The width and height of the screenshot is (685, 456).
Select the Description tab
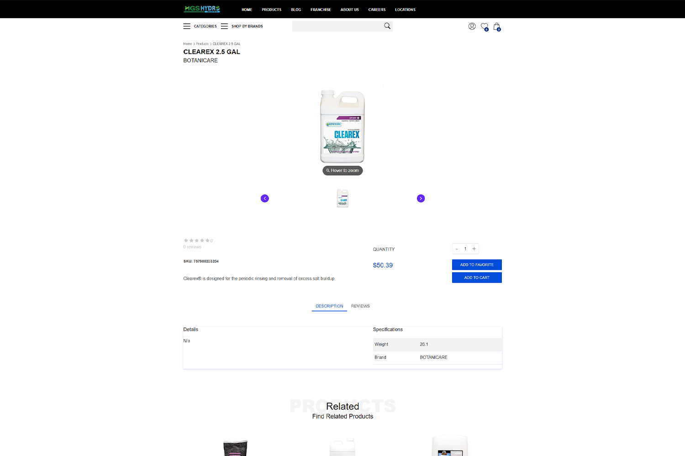click(x=329, y=306)
